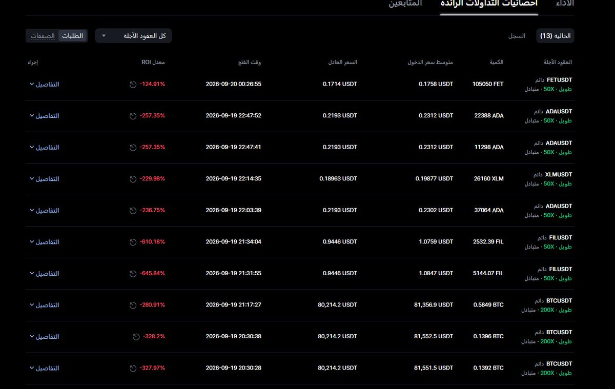Click the open time 2026-09-20 00:26:55

point(233,84)
